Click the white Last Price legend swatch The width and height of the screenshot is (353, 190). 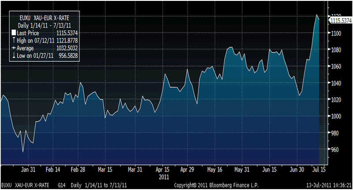(x=14, y=33)
